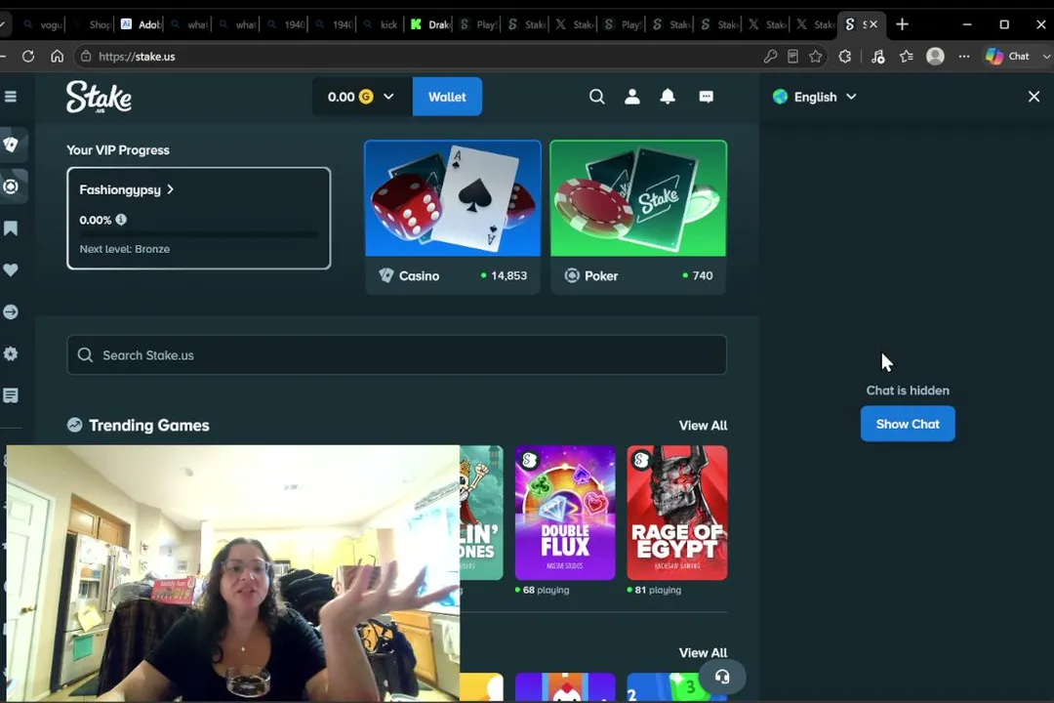
Task: Expand the dropdown arrow next to Copilot Chat
Action: (1045, 57)
